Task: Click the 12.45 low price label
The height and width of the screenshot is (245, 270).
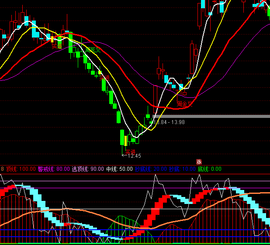Action: point(134,155)
